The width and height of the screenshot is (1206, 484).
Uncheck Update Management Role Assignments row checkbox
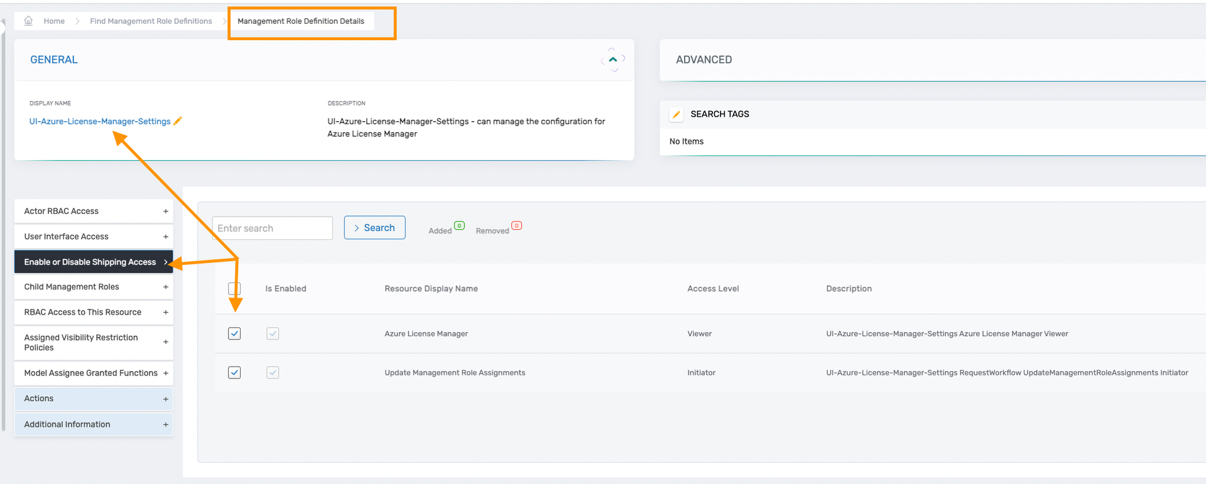(234, 372)
